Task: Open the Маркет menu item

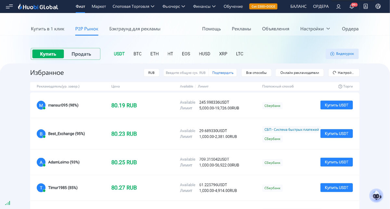Action: click(99, 6)
